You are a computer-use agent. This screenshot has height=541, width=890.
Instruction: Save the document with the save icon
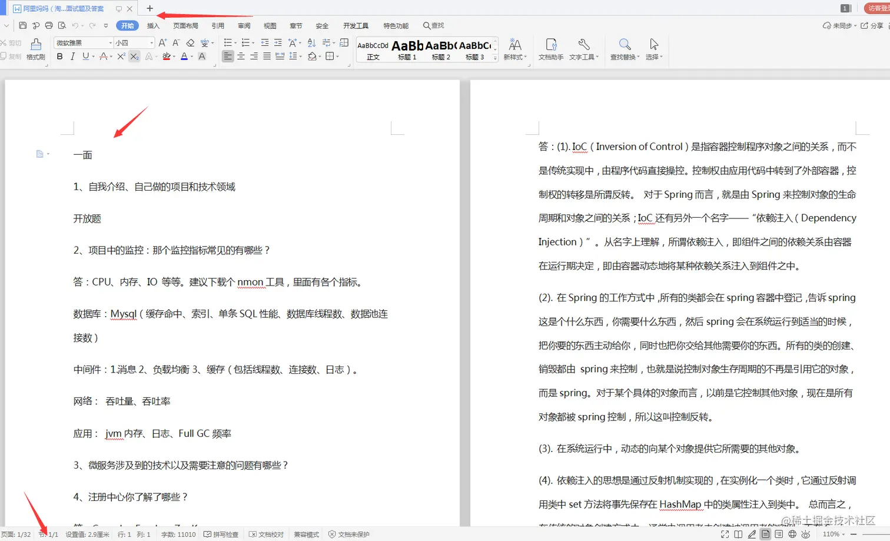coord(22,25)
